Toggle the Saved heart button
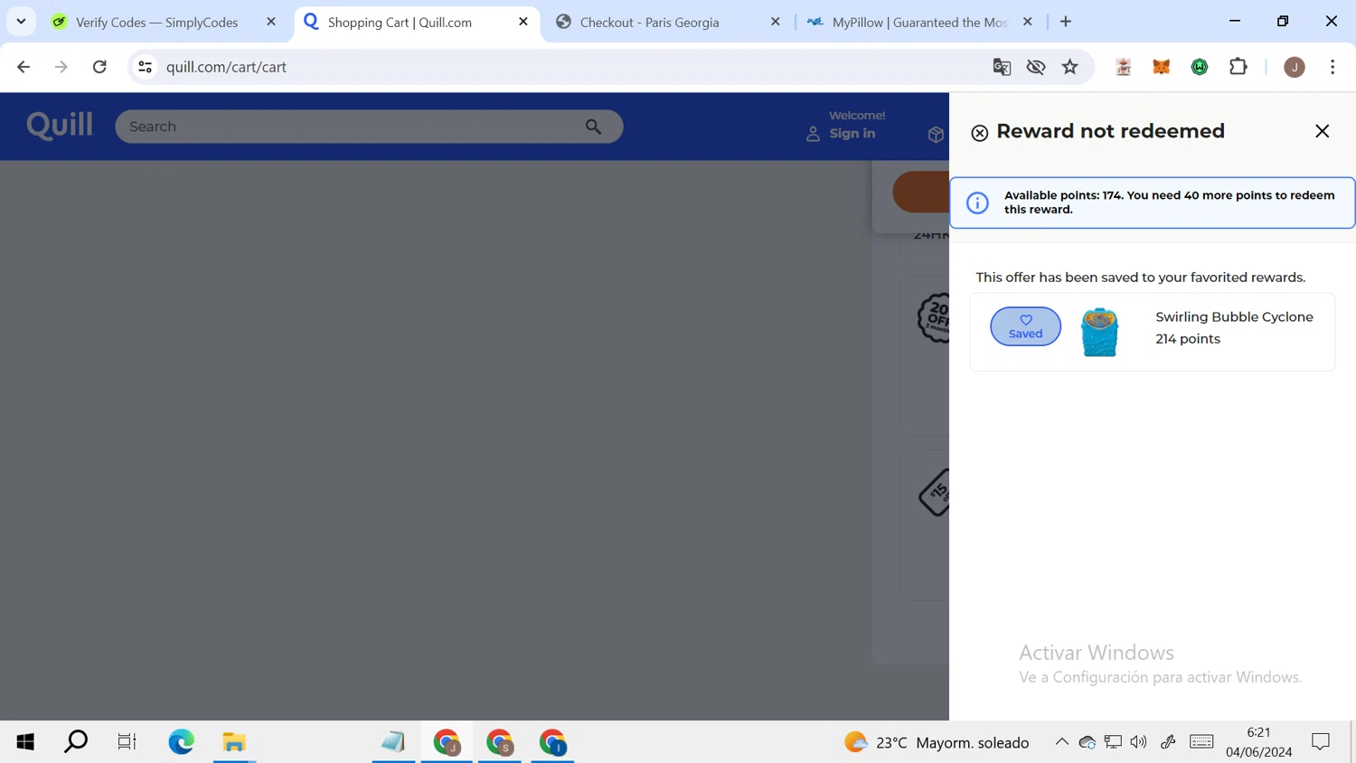The height and width of the screenshot is (763, 1356). click(1025, 326)
